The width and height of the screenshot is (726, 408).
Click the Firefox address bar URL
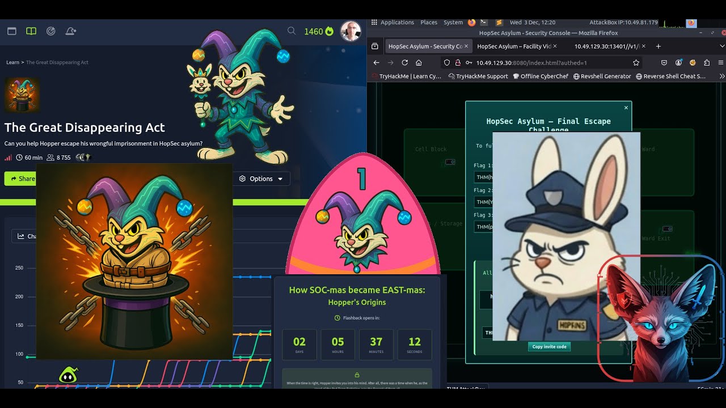click(531, 63)
